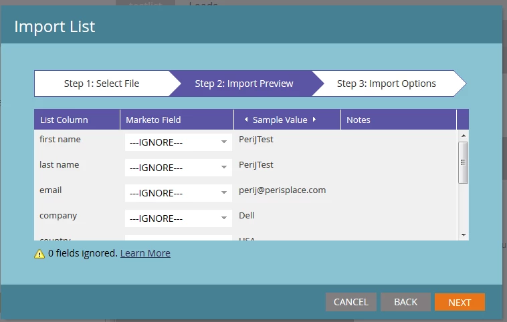Image resolution: width=507 pixels, height=322 pixels.
Task: Click the vertical scrollbar thumb
Action: [464, 162]
